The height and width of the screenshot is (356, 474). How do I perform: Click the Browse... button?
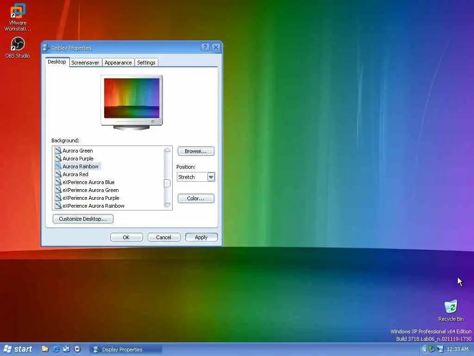click(196, 151)
